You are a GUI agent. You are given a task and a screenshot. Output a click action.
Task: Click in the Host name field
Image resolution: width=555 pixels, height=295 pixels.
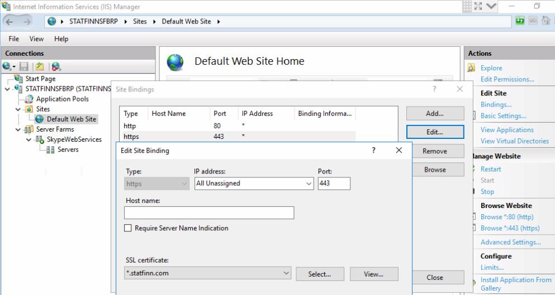tap(209, 212)
